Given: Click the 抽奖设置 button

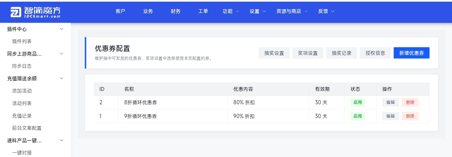Looking at the screenshot, I should [274, 53].
